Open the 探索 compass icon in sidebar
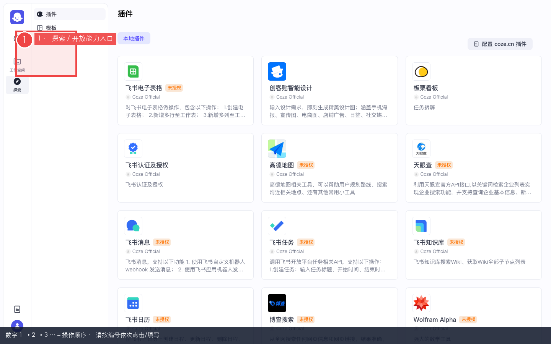 (17, 84)
